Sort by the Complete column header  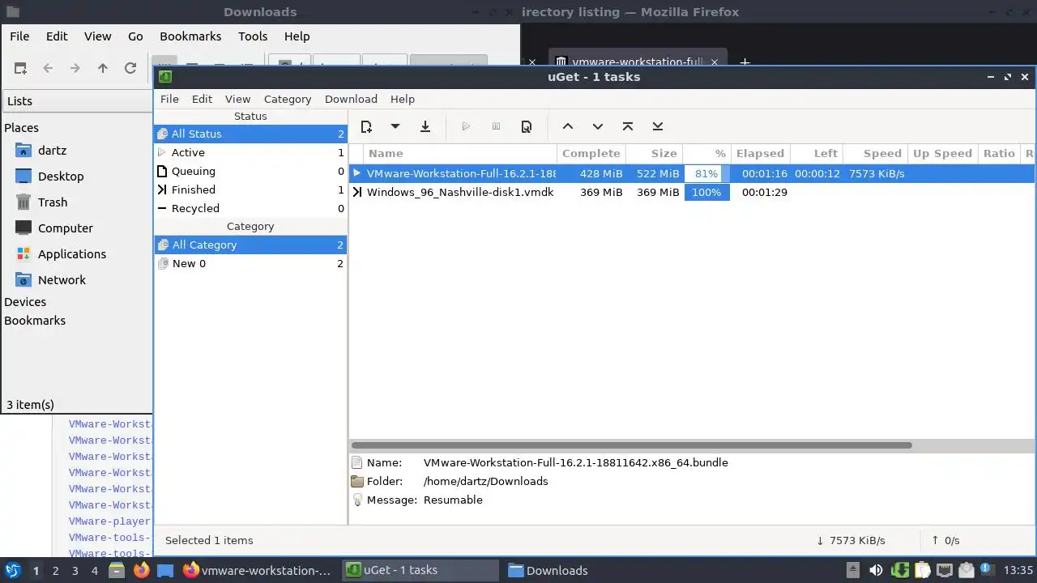(x=591, y=153)
